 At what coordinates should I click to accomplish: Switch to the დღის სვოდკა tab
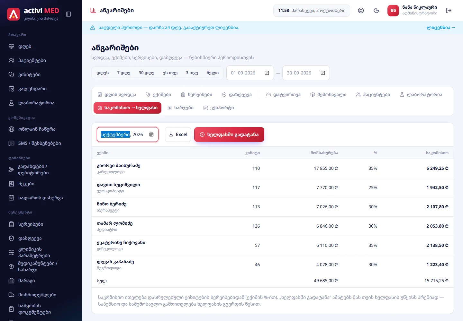[117, 95]
